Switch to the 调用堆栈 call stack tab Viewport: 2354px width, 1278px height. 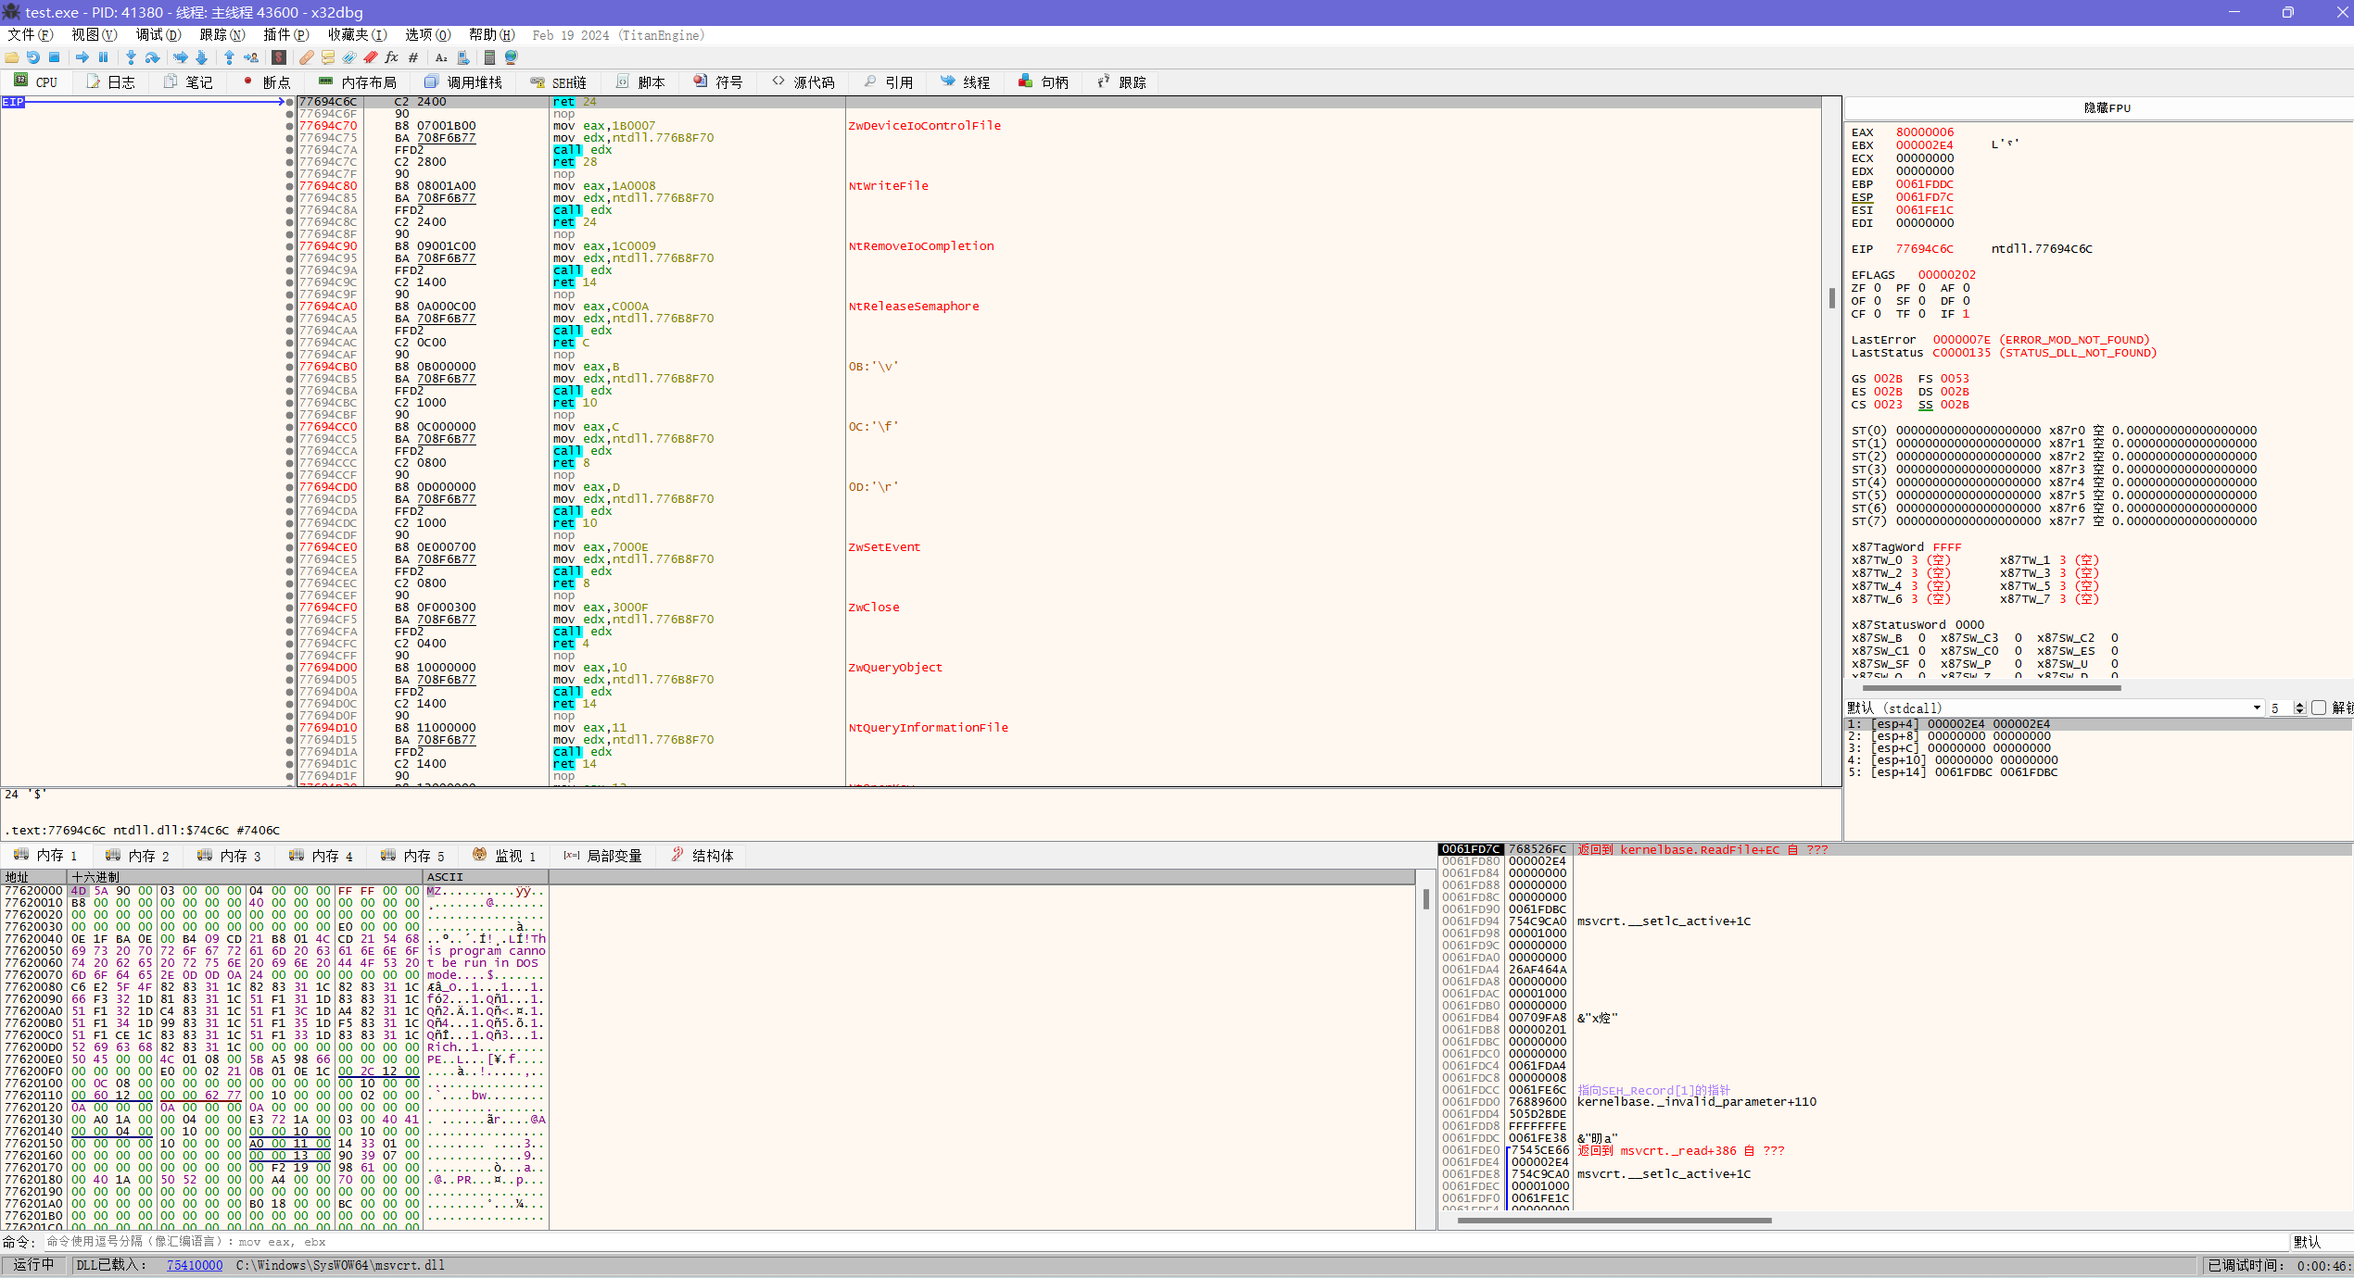(x=463, y=82)
